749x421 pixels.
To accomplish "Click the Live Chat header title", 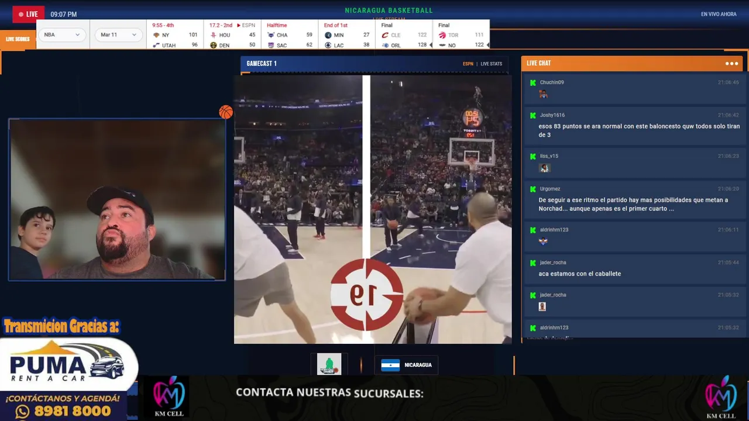I will pyautogui.click(x=538, y=63).
